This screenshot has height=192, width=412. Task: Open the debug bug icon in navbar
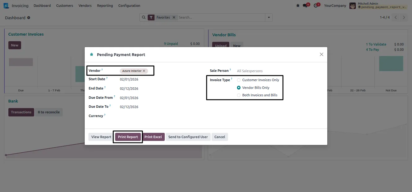pos(298,6)
